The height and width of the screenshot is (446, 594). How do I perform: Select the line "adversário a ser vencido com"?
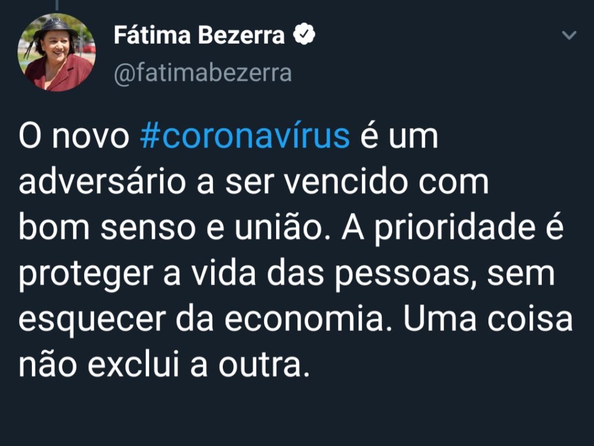point(253,182)
